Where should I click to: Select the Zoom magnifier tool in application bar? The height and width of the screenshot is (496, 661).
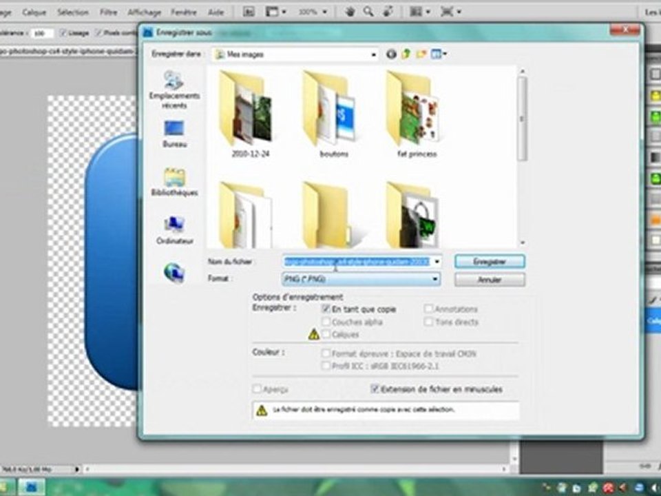(x=368, y=12)
